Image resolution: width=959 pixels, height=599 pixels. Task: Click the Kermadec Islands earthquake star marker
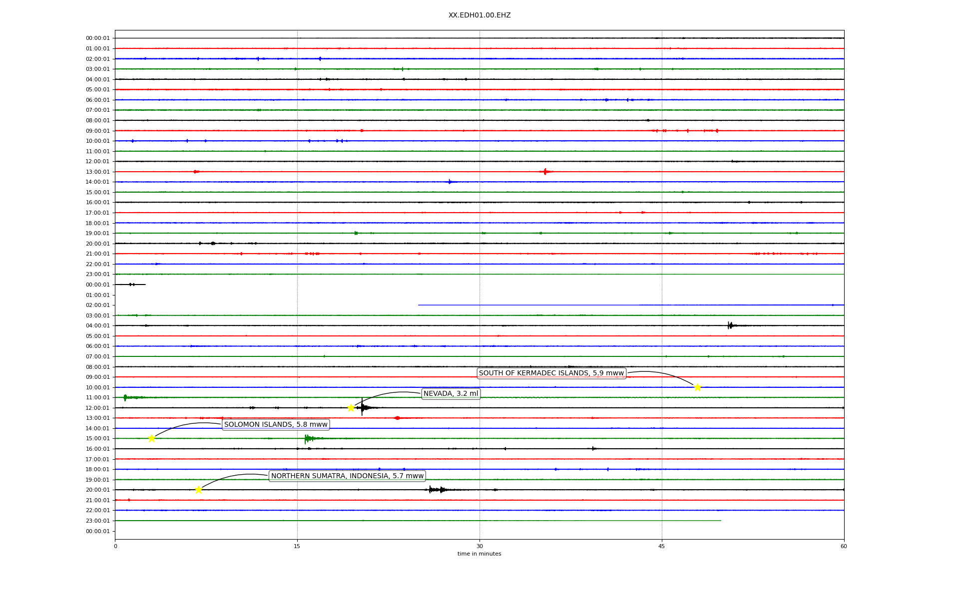697,387
